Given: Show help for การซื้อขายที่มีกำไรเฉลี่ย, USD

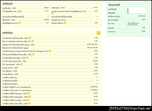Looking at the screenshot, I should pyautogui.click(x=28, y=100).
